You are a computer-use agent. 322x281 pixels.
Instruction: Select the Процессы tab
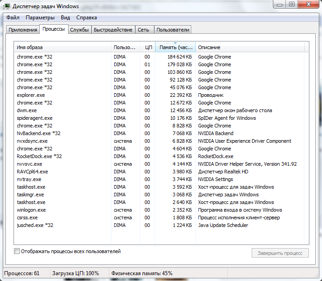tap(54, 29)
